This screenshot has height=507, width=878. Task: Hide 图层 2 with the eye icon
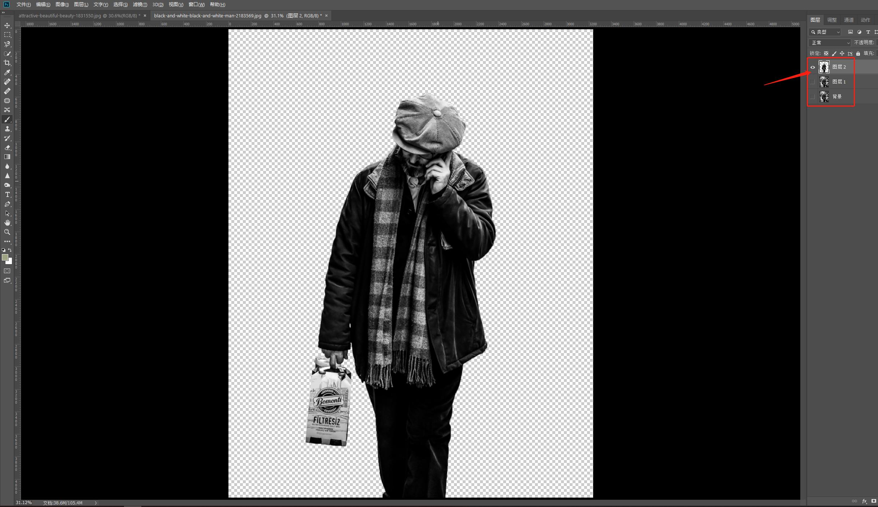click(813, 67)
